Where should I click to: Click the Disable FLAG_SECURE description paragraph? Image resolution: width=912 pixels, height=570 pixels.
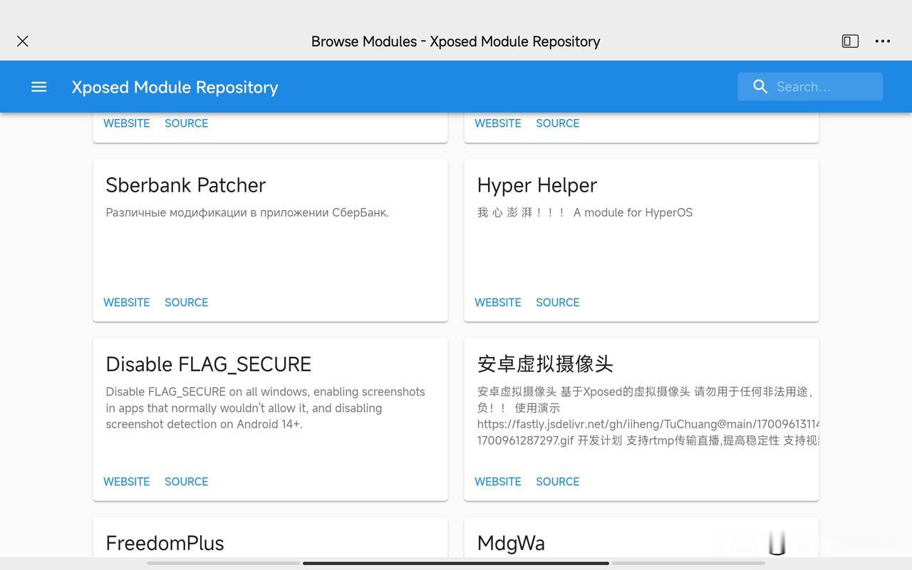(x=266, y=408)
